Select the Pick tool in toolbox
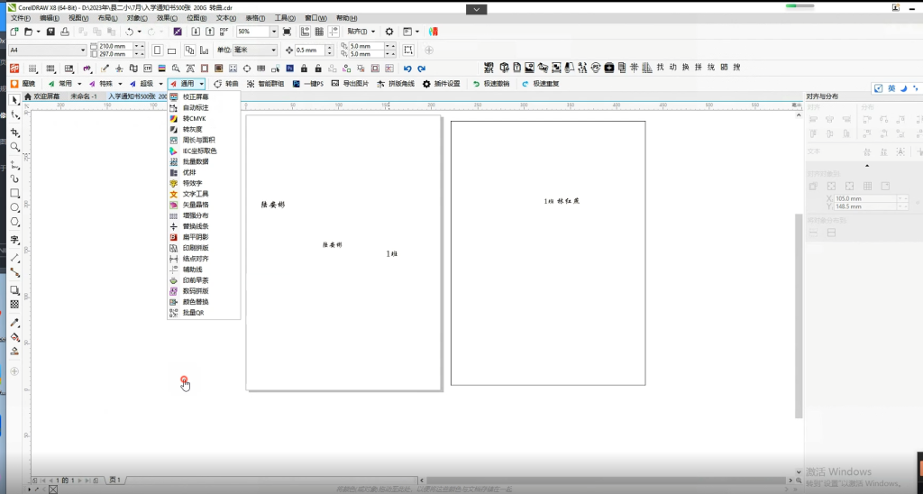 pyautogui.click(x=14, y=100)
